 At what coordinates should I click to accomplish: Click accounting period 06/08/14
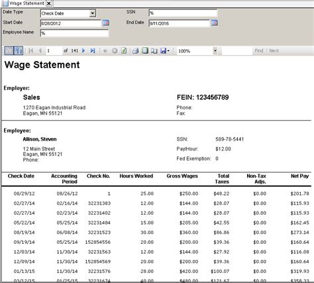[x=67, y=233]
